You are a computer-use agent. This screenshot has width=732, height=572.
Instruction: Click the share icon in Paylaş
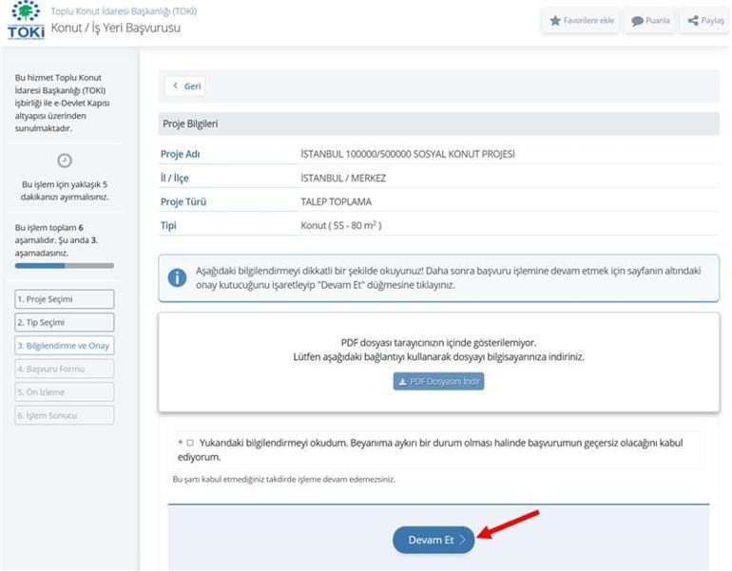coord(693,21)
